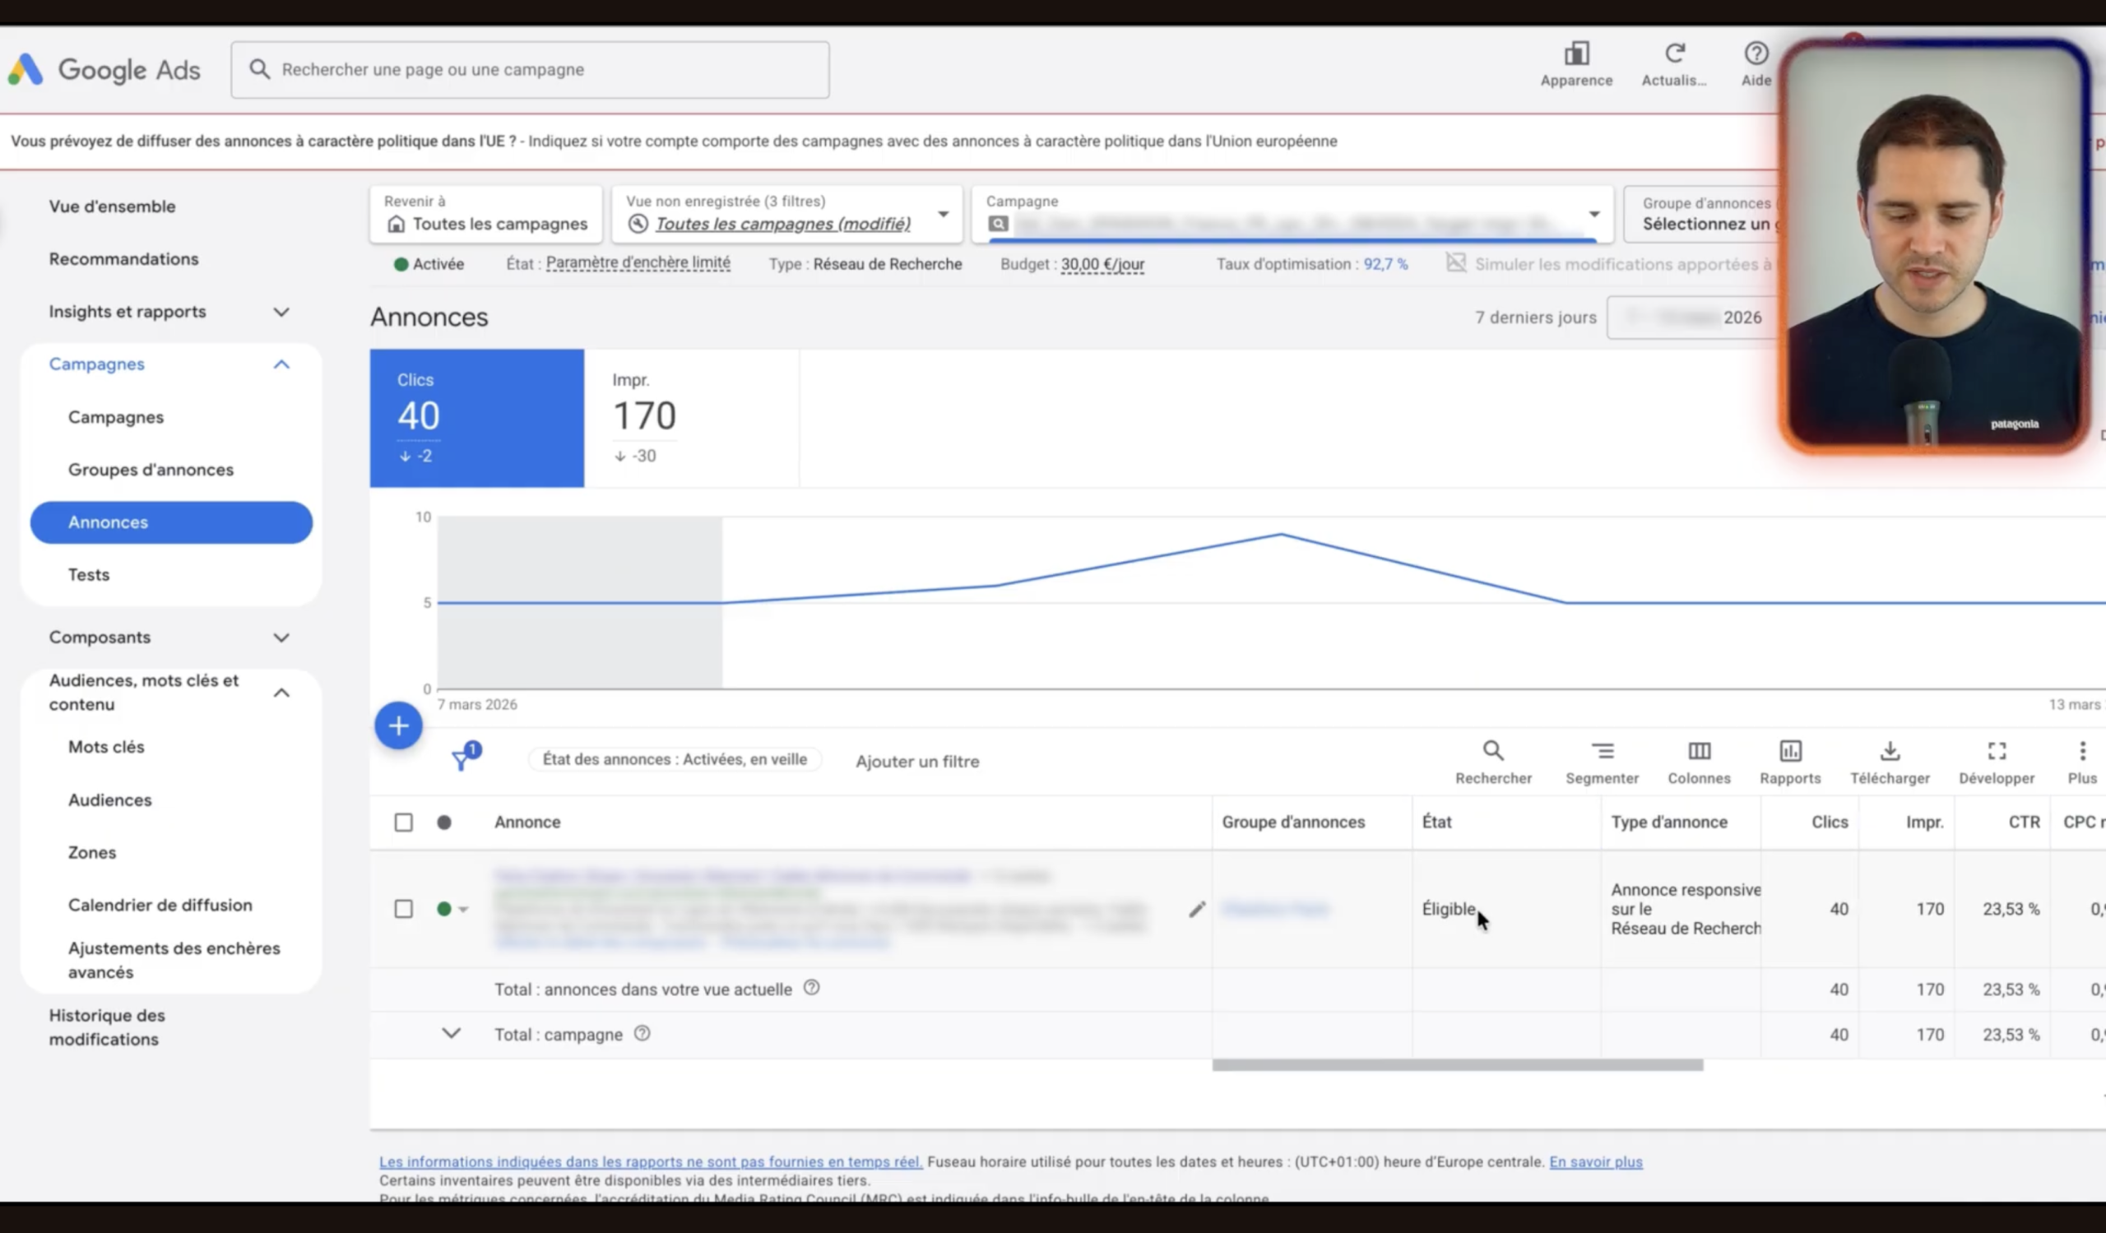Select the Annonces sidebar item
Screen dimensions: 2106x1233
click(x=171, y=522)
